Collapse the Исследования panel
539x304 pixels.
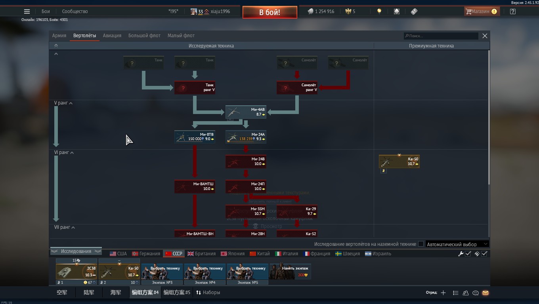point(76,251)
